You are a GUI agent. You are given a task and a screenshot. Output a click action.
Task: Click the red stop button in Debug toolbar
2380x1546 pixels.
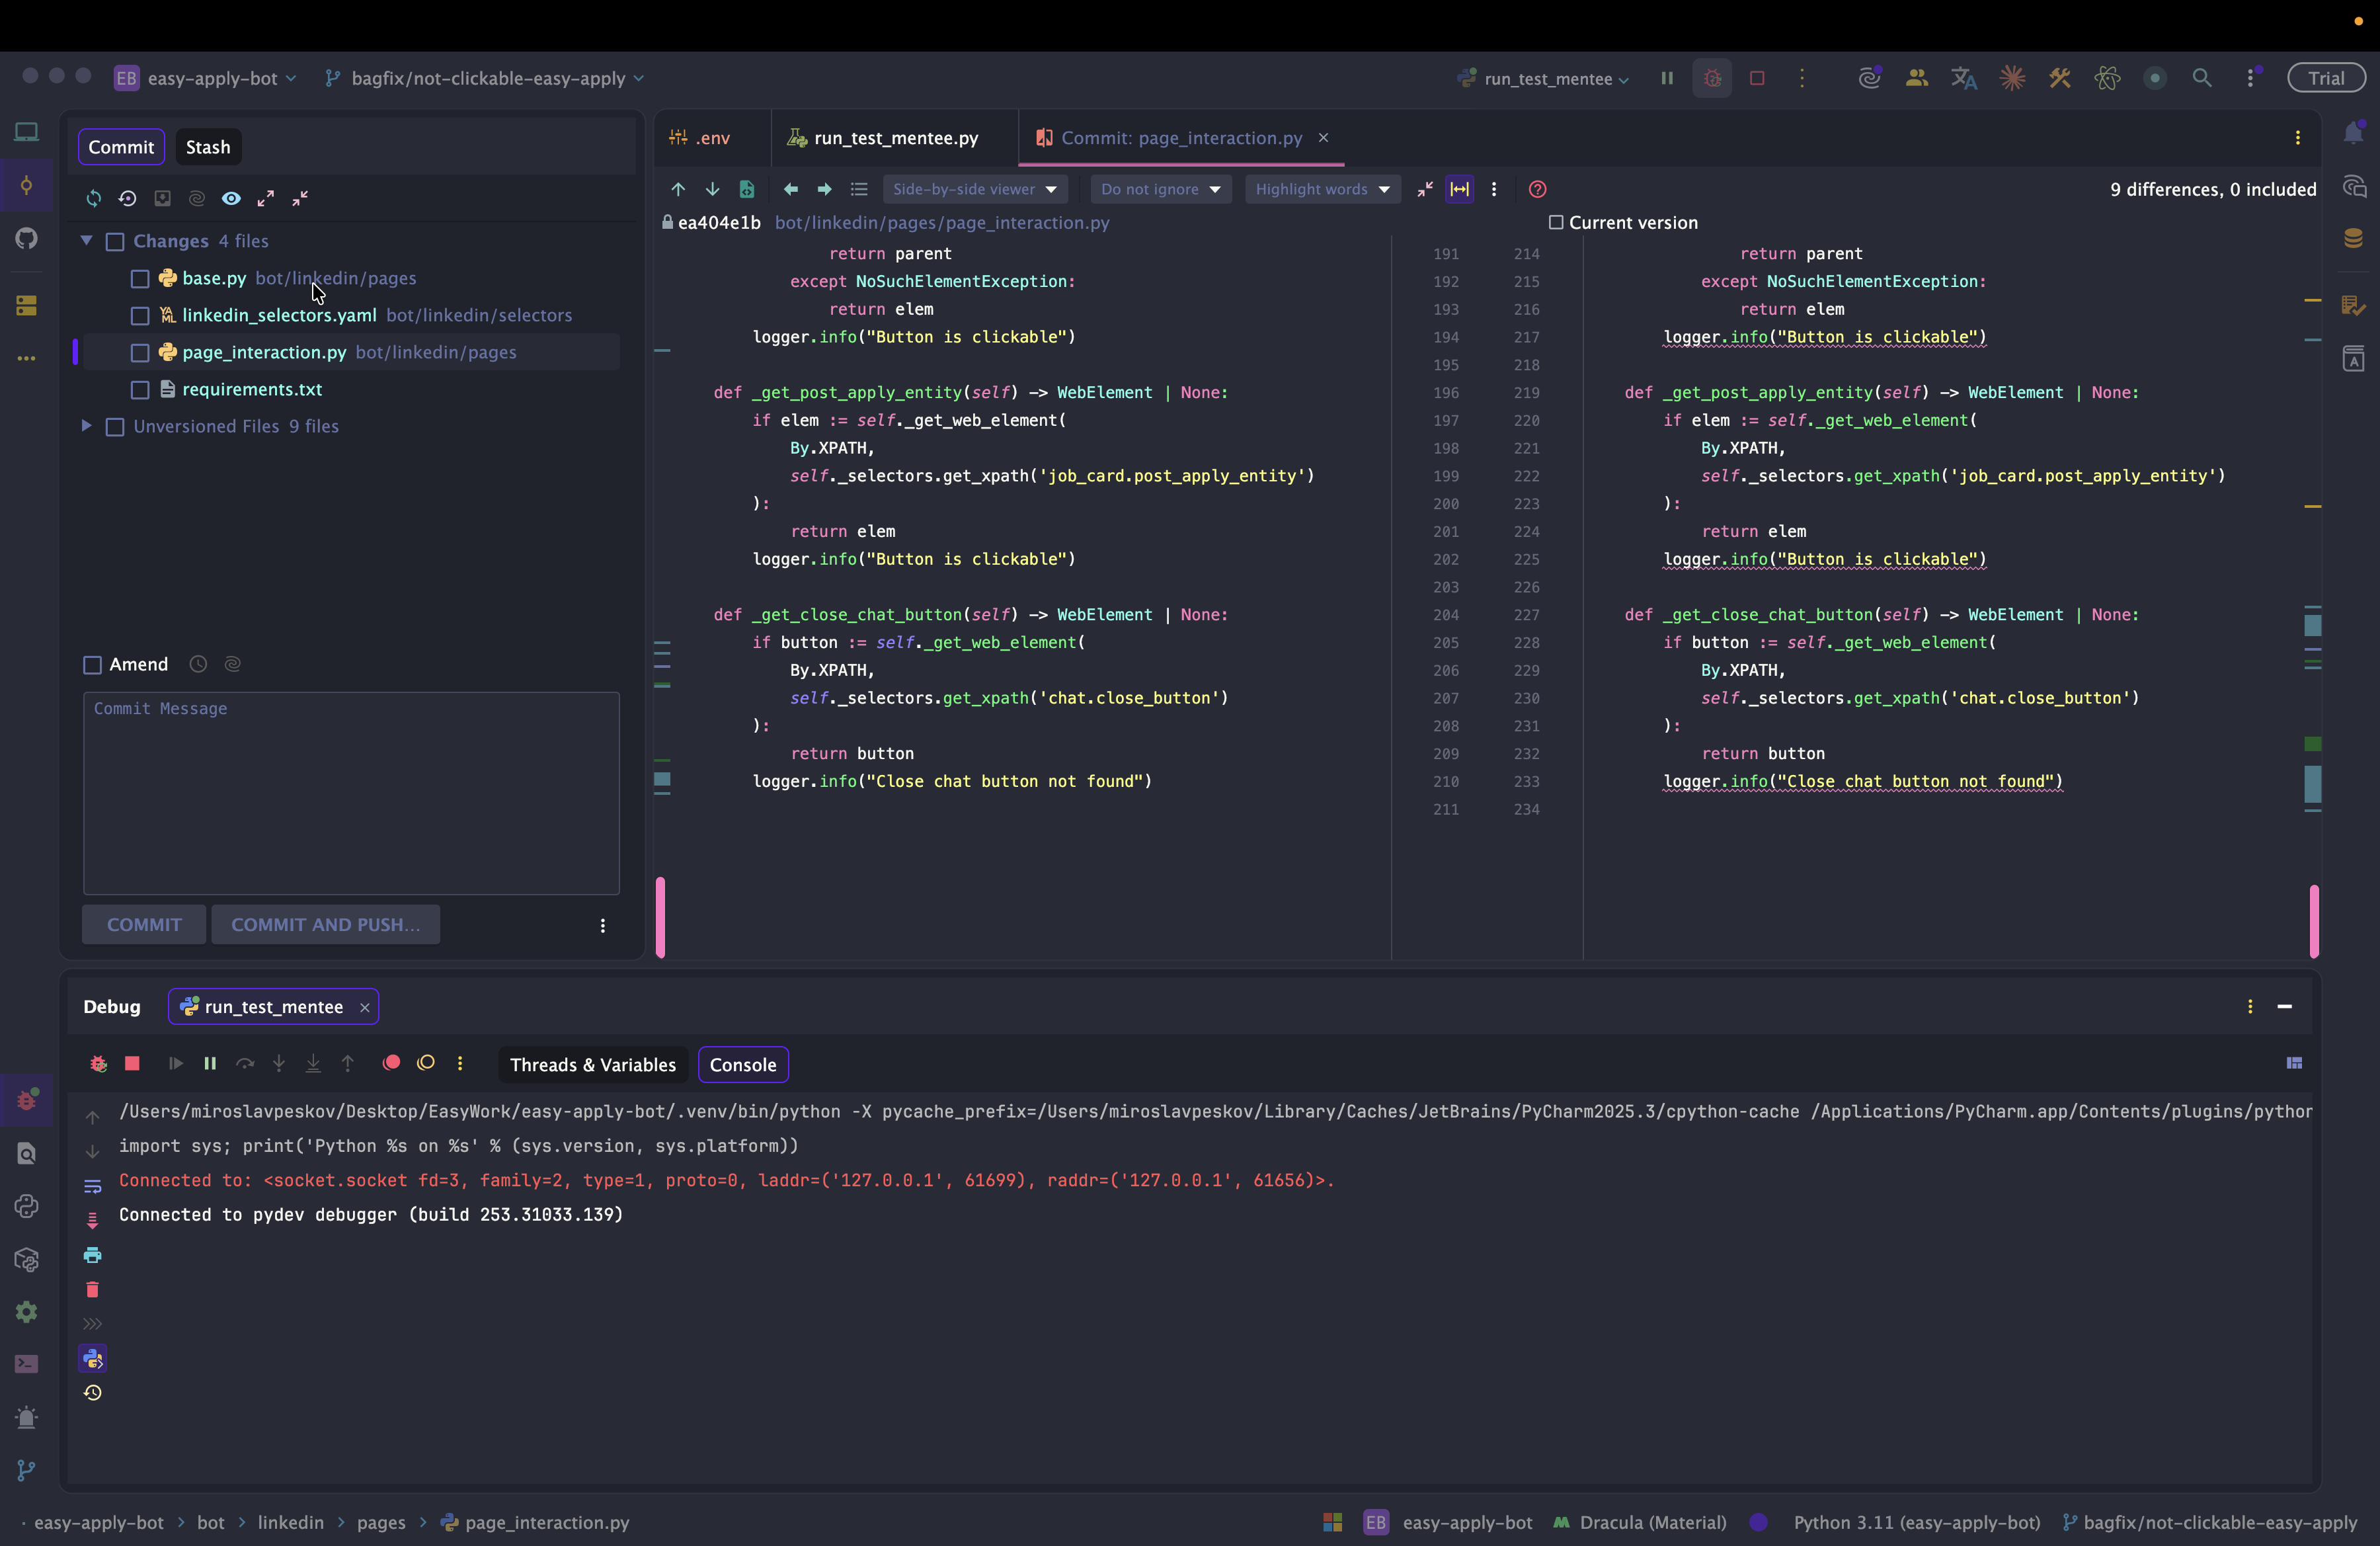(x=132, y=1063)
